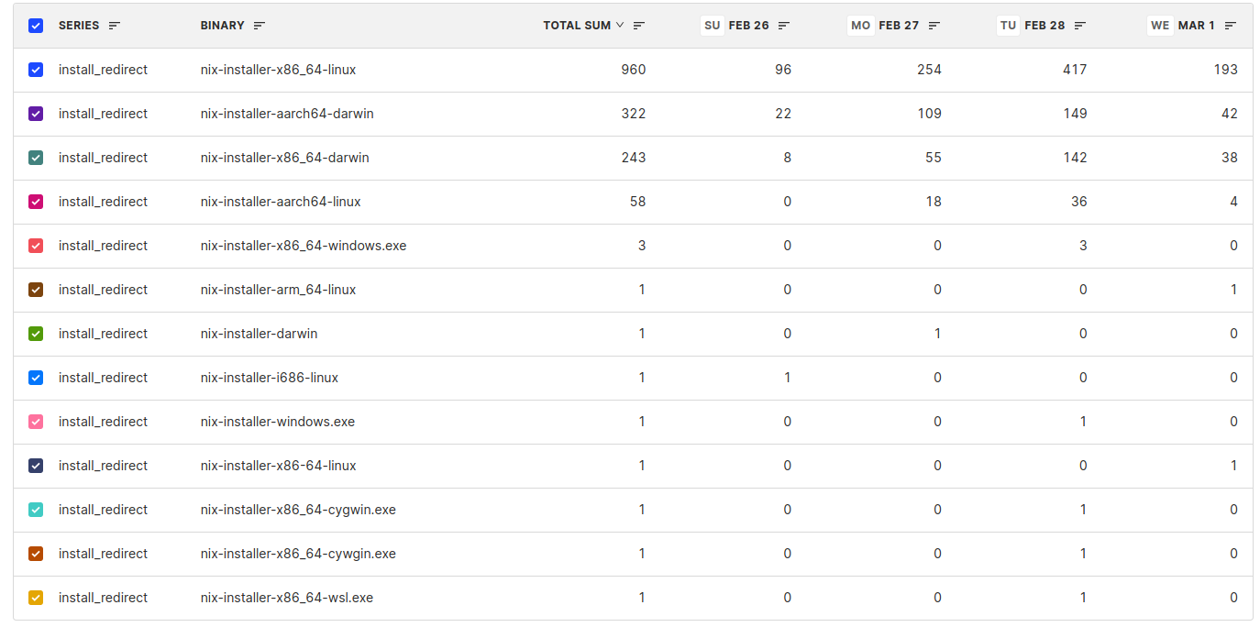The width and height of the screenshot is (1260, 627).
Task: Open the filter icon beside FEB 27 header
Action: [934, 26]
